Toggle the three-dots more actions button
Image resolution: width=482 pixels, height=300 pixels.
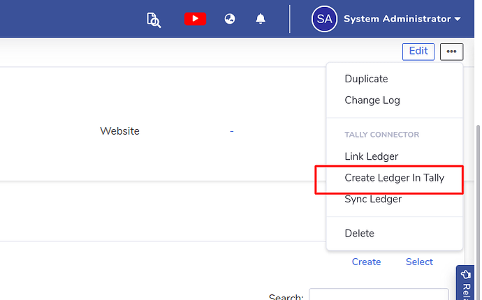click(451, 52)
